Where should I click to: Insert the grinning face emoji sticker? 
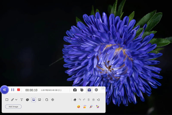pos(79,107)
